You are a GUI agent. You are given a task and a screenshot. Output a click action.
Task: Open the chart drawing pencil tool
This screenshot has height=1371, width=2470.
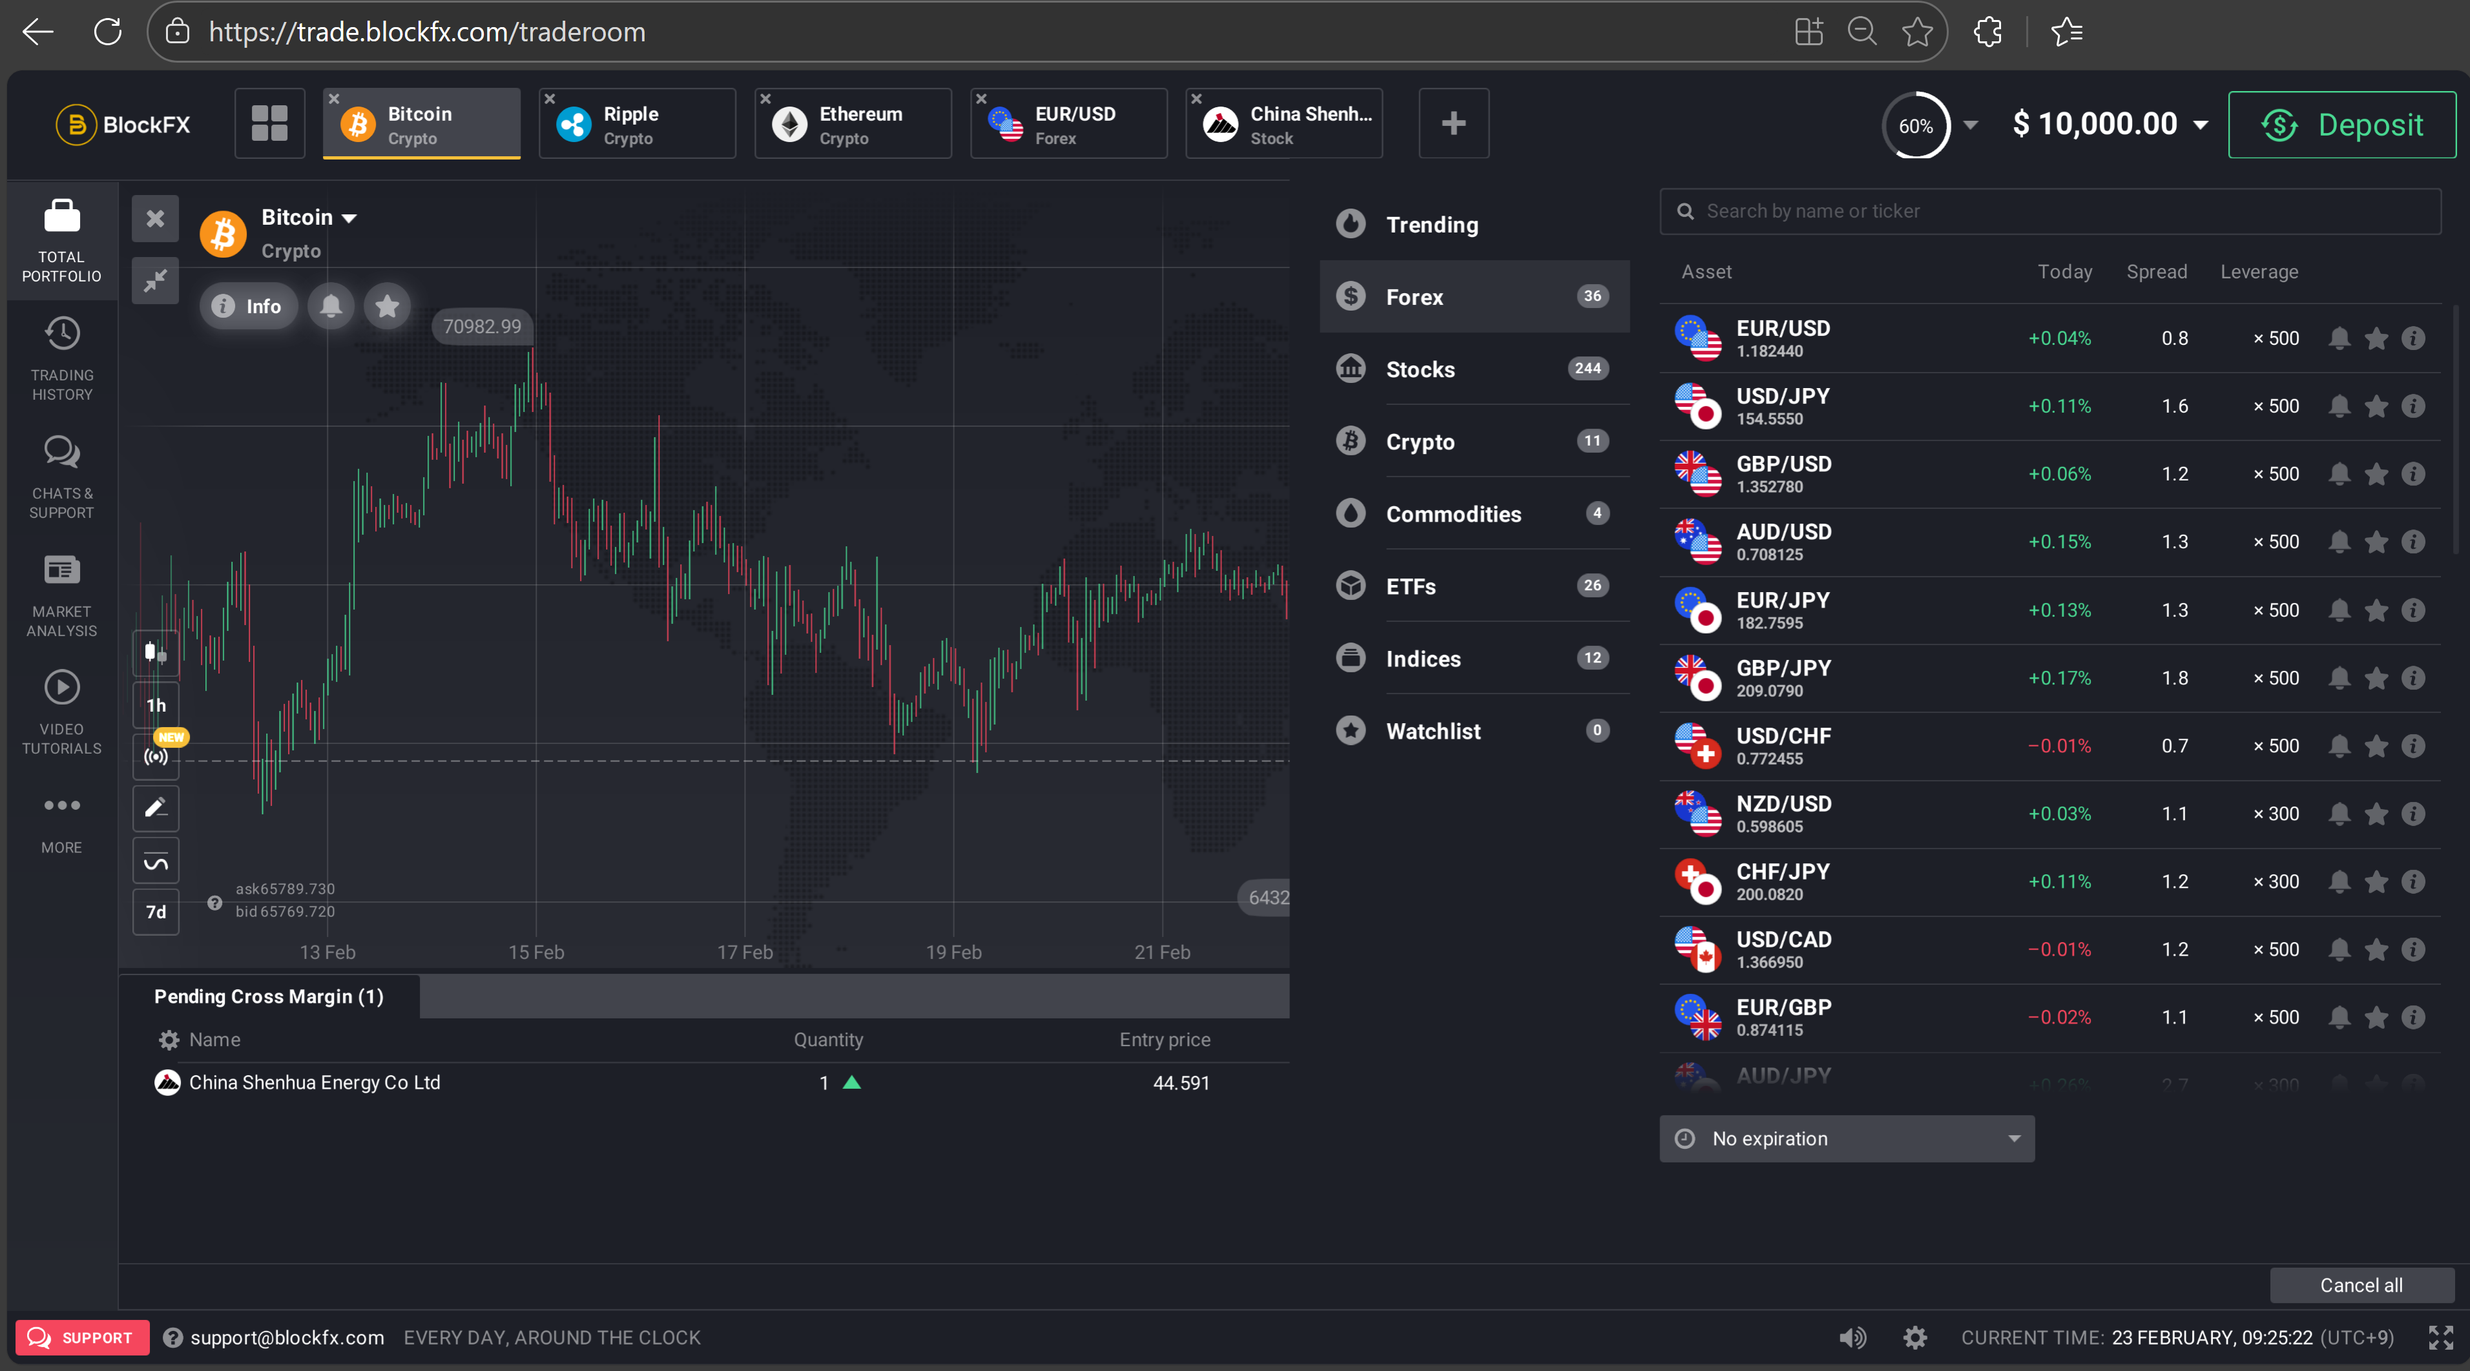click(155, 807)
